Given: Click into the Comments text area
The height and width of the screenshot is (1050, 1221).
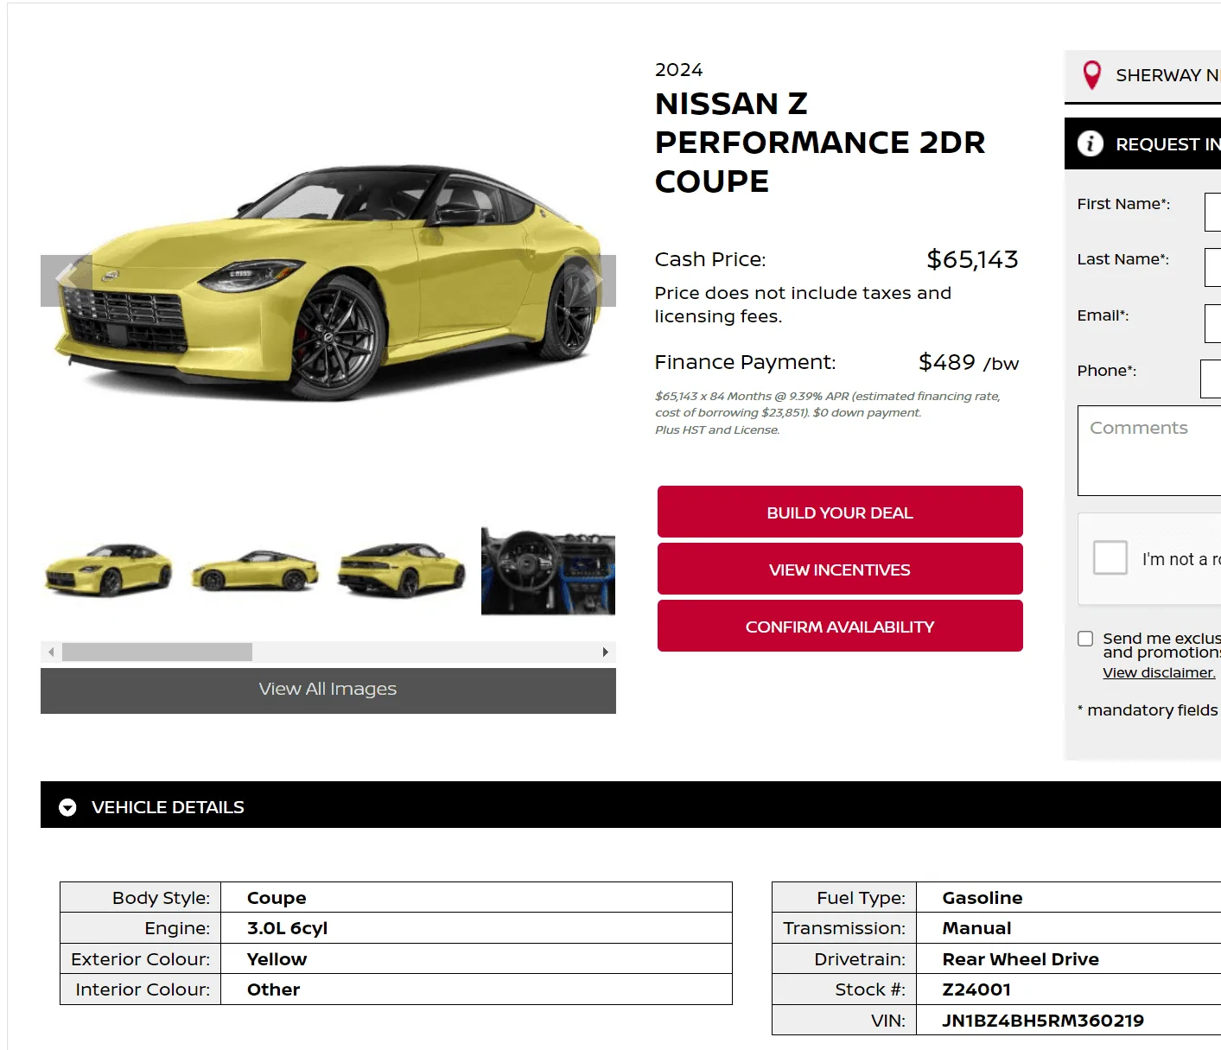Looking at the screenshot, I should [1149, 450].
